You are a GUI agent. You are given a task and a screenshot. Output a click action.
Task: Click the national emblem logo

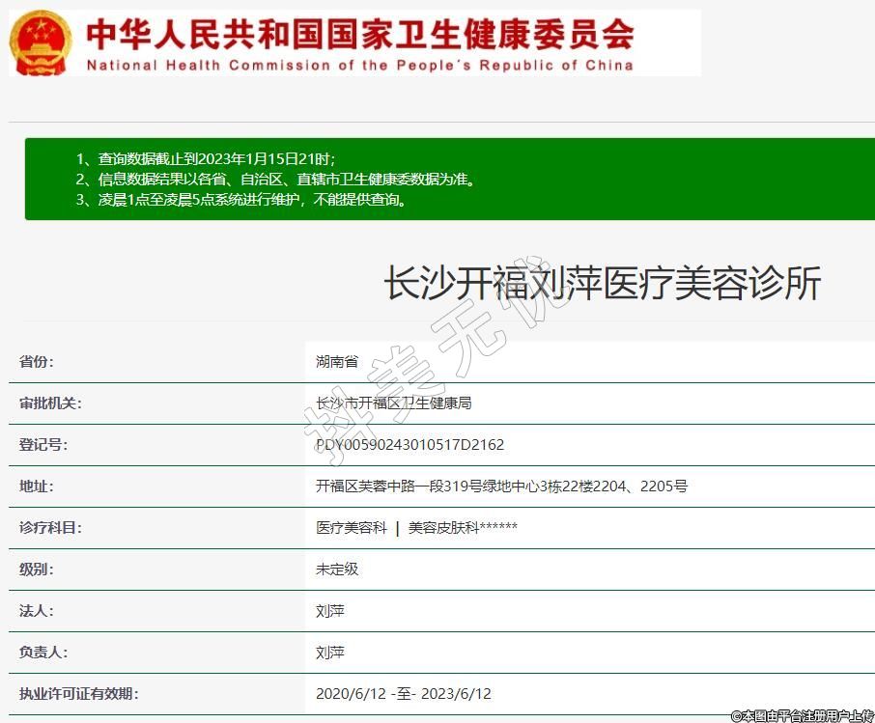click(41, 42)
